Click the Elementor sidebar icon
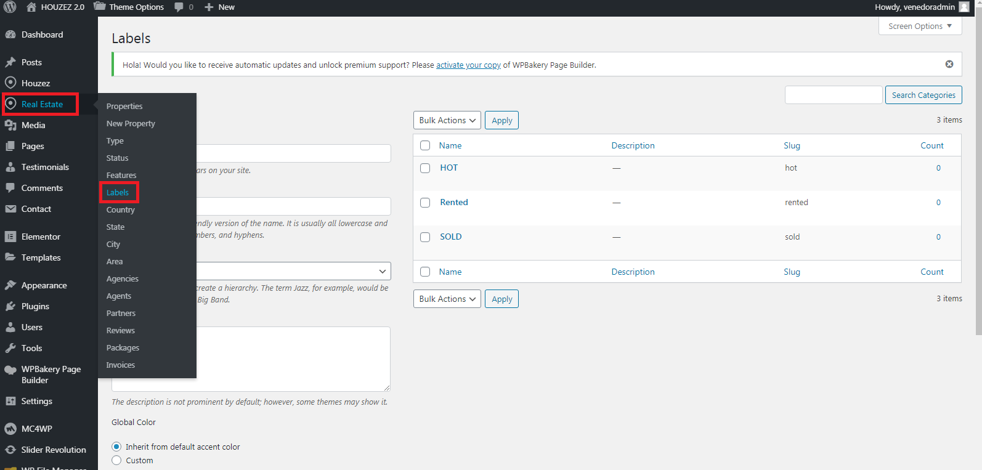Viewport: 982px width, 470px height. (x=10, y=237)
